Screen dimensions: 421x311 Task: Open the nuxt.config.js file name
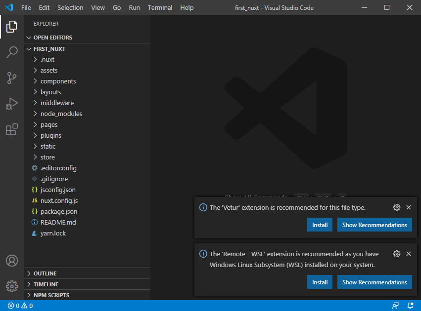[59, 200]
